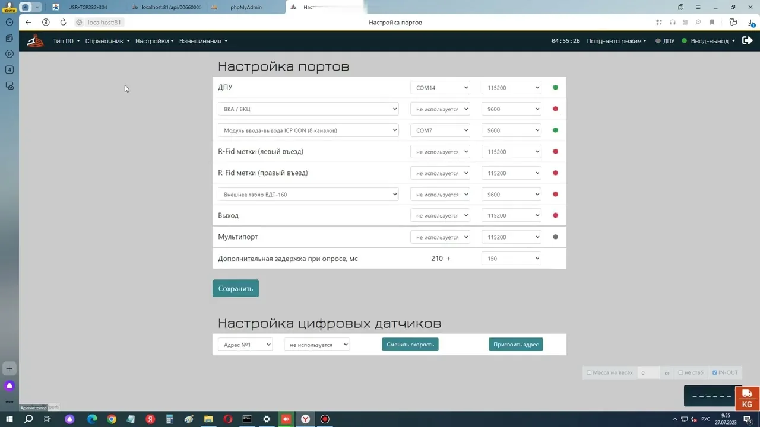Open the baud rate dropdown in the Мультипорт row
The image size is (760, 427).
pos(511,237)
